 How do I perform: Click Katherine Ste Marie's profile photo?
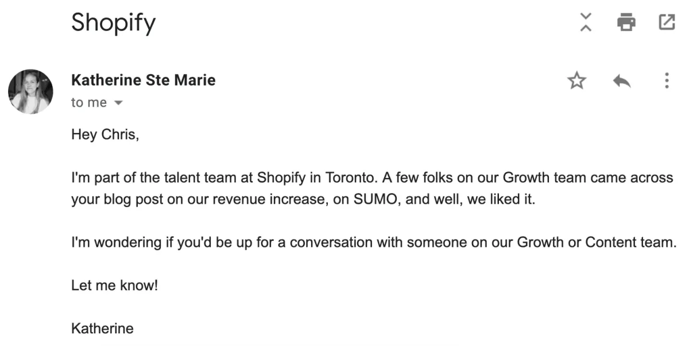coord(30,92)
